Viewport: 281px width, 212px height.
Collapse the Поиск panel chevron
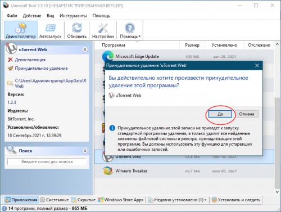[x=85, y=151]
